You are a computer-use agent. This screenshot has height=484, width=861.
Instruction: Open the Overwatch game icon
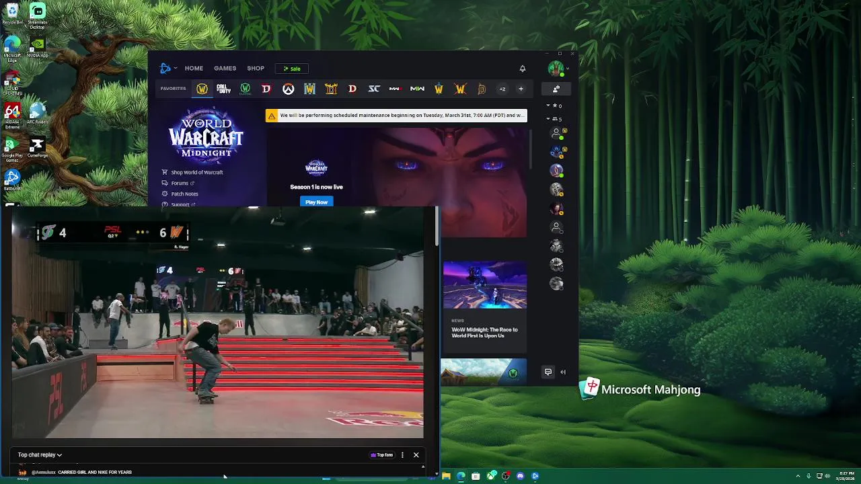click(x=288, y=89)
